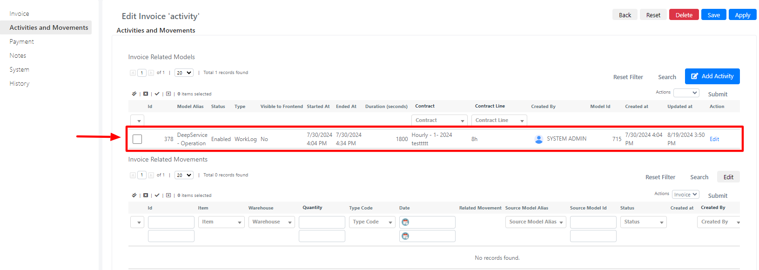Open Notes section in sidebar
The height and width of the screenshot is (270, 759).
(18, 55)
